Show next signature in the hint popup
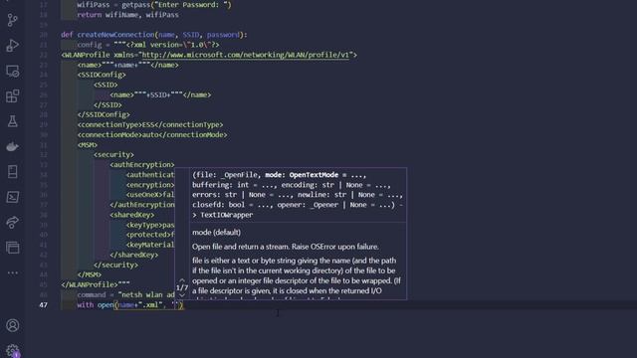Screen dimensions: 637x358 (x=182, y=295)
